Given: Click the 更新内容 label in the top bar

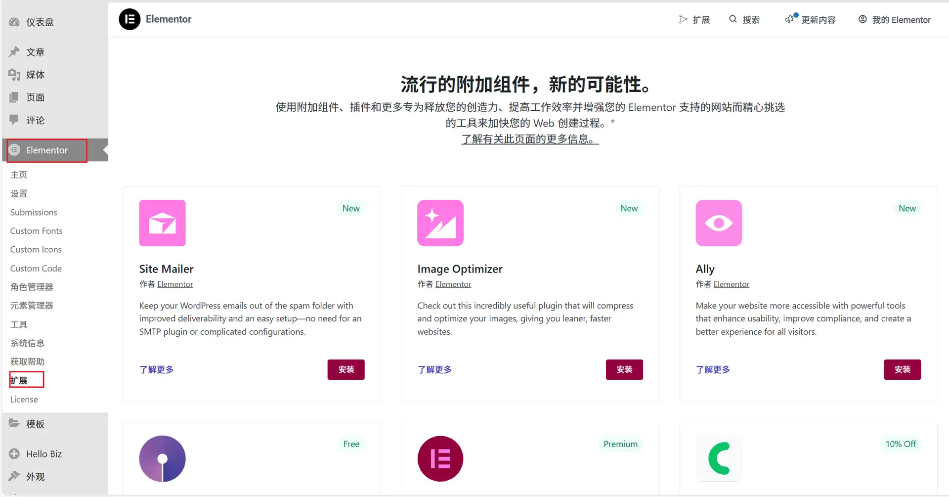Looking at the screenshot, I should coord(819,20).
